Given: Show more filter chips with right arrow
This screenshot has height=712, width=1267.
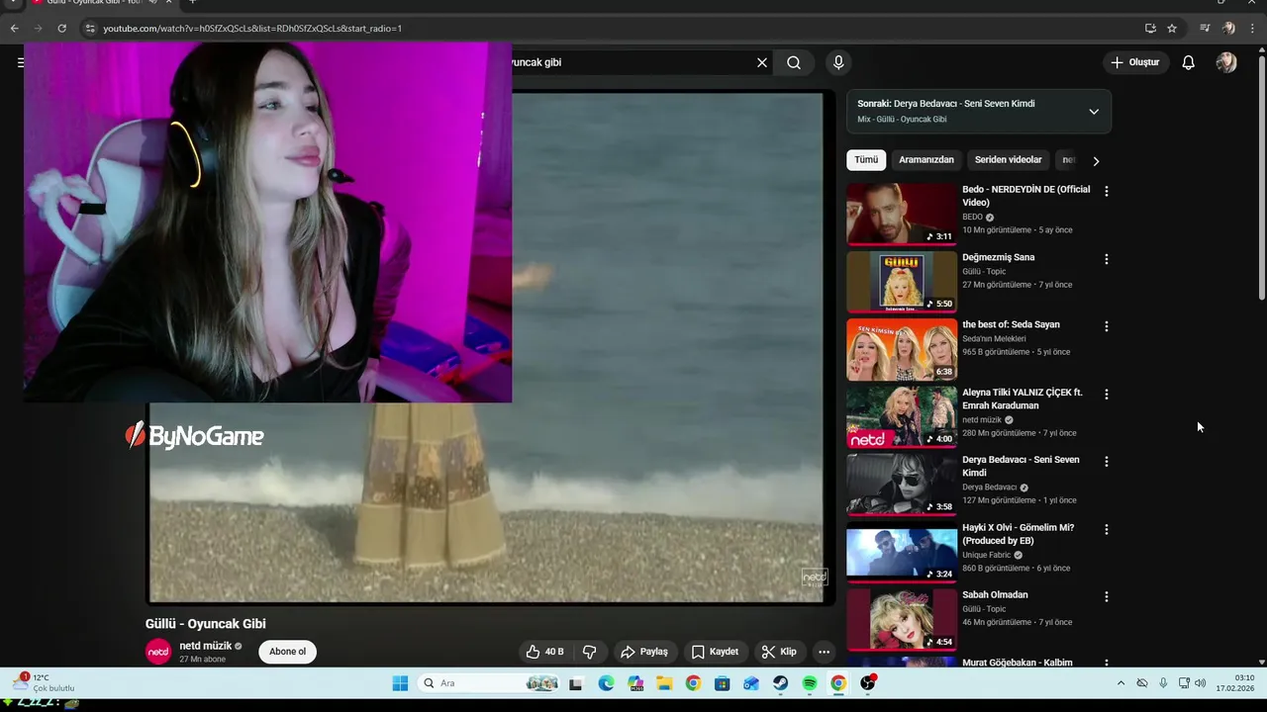Looking at the screenshot, I should click(1096, 161).
